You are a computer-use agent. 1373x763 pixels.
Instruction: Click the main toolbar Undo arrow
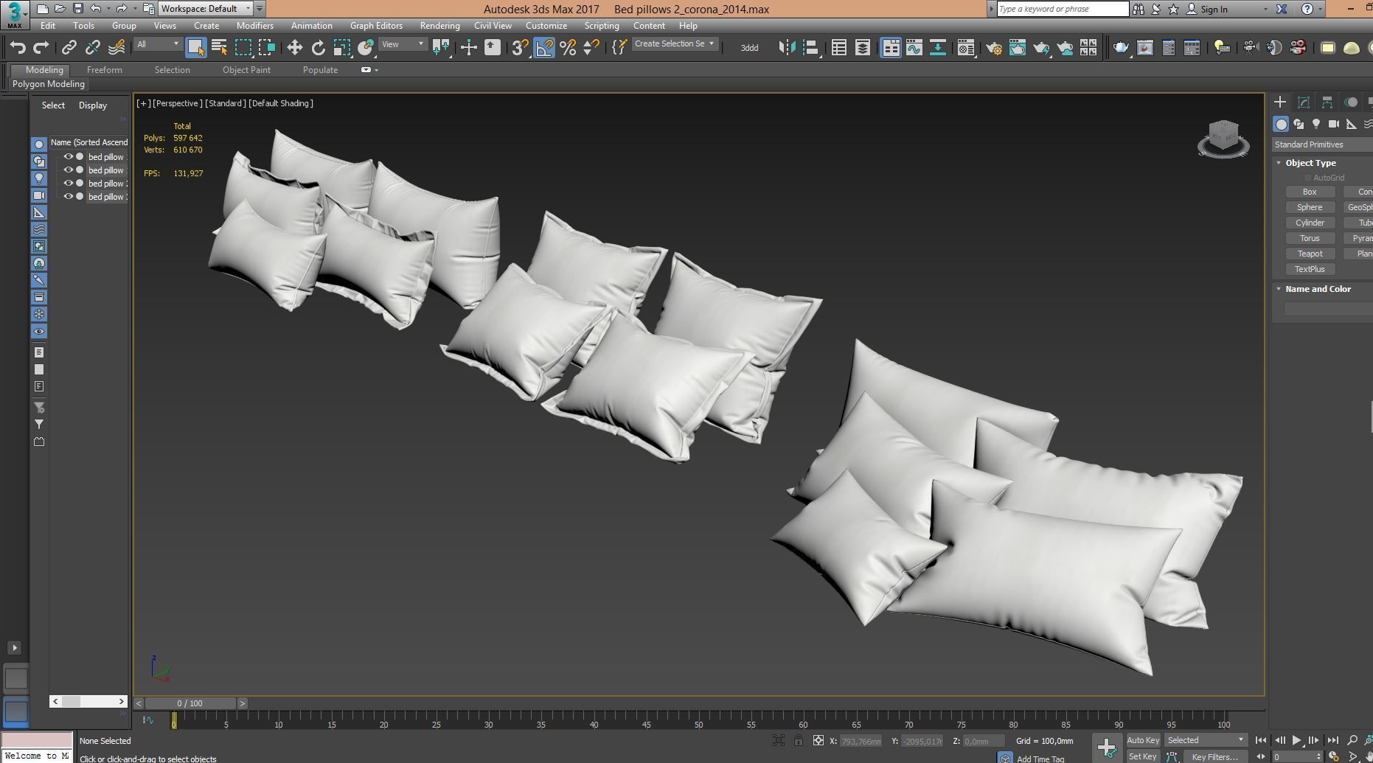(18, 48)
